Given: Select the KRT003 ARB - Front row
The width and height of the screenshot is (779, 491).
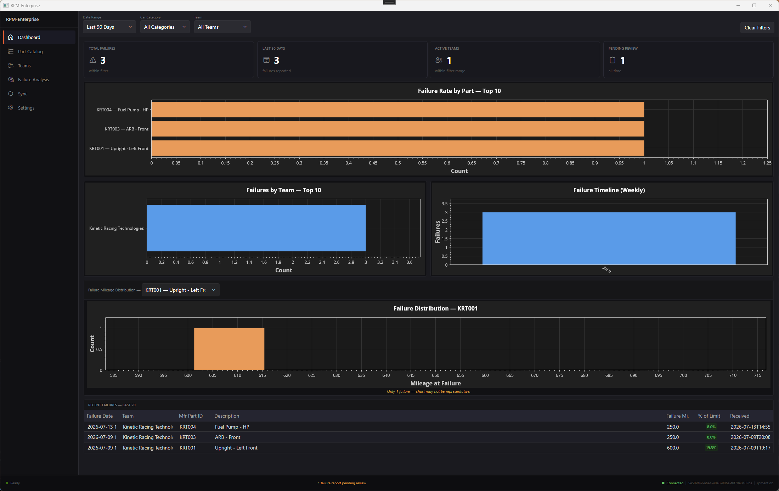Looking at the screenshot, I should [428, 437].
